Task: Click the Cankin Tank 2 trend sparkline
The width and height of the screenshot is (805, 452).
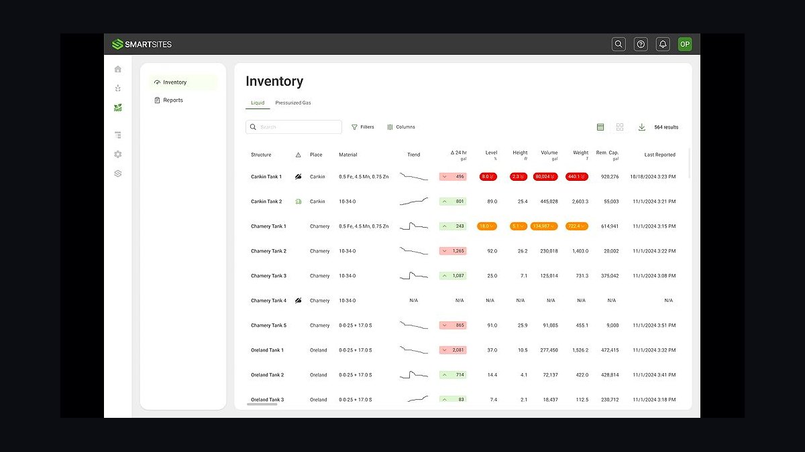Action: [x=414, y=201]
